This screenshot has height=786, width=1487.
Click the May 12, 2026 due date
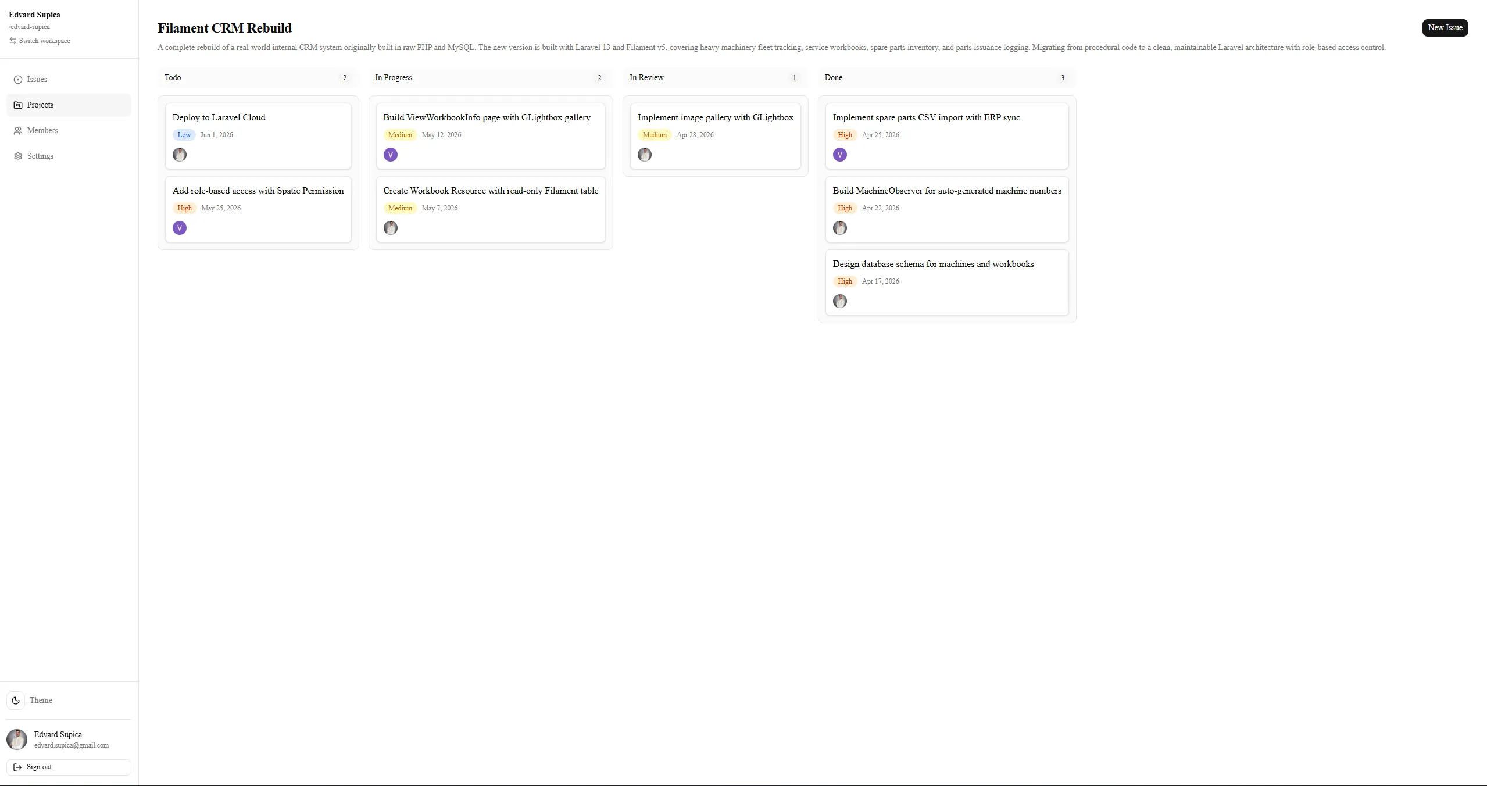click(441, 135)
